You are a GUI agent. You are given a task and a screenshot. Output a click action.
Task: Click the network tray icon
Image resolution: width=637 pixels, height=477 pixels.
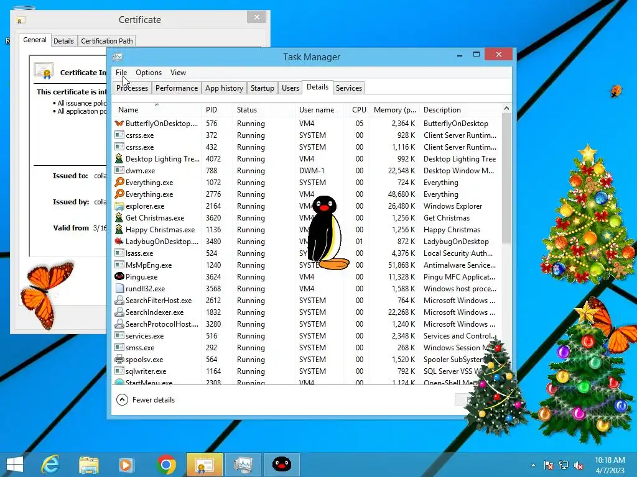pyautogui.click(x=564, y=465)
